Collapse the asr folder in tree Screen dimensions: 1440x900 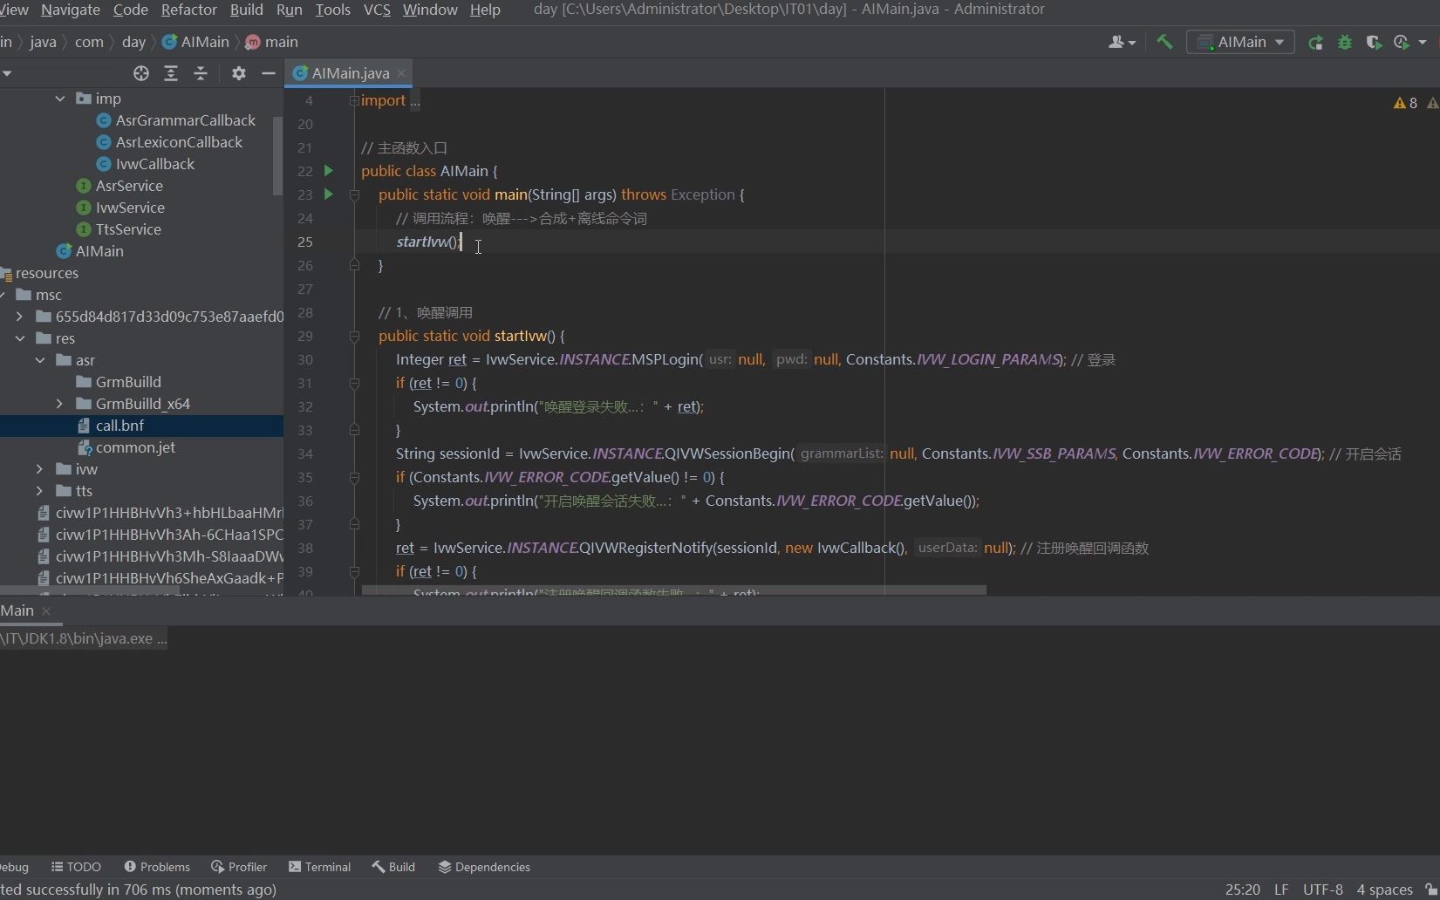click(40, 360)
